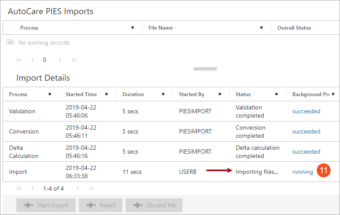This screenshot has width=340, height=215.
Task: Open succeeded link for Delta Calculation row
Action: (x=306, y=152)
